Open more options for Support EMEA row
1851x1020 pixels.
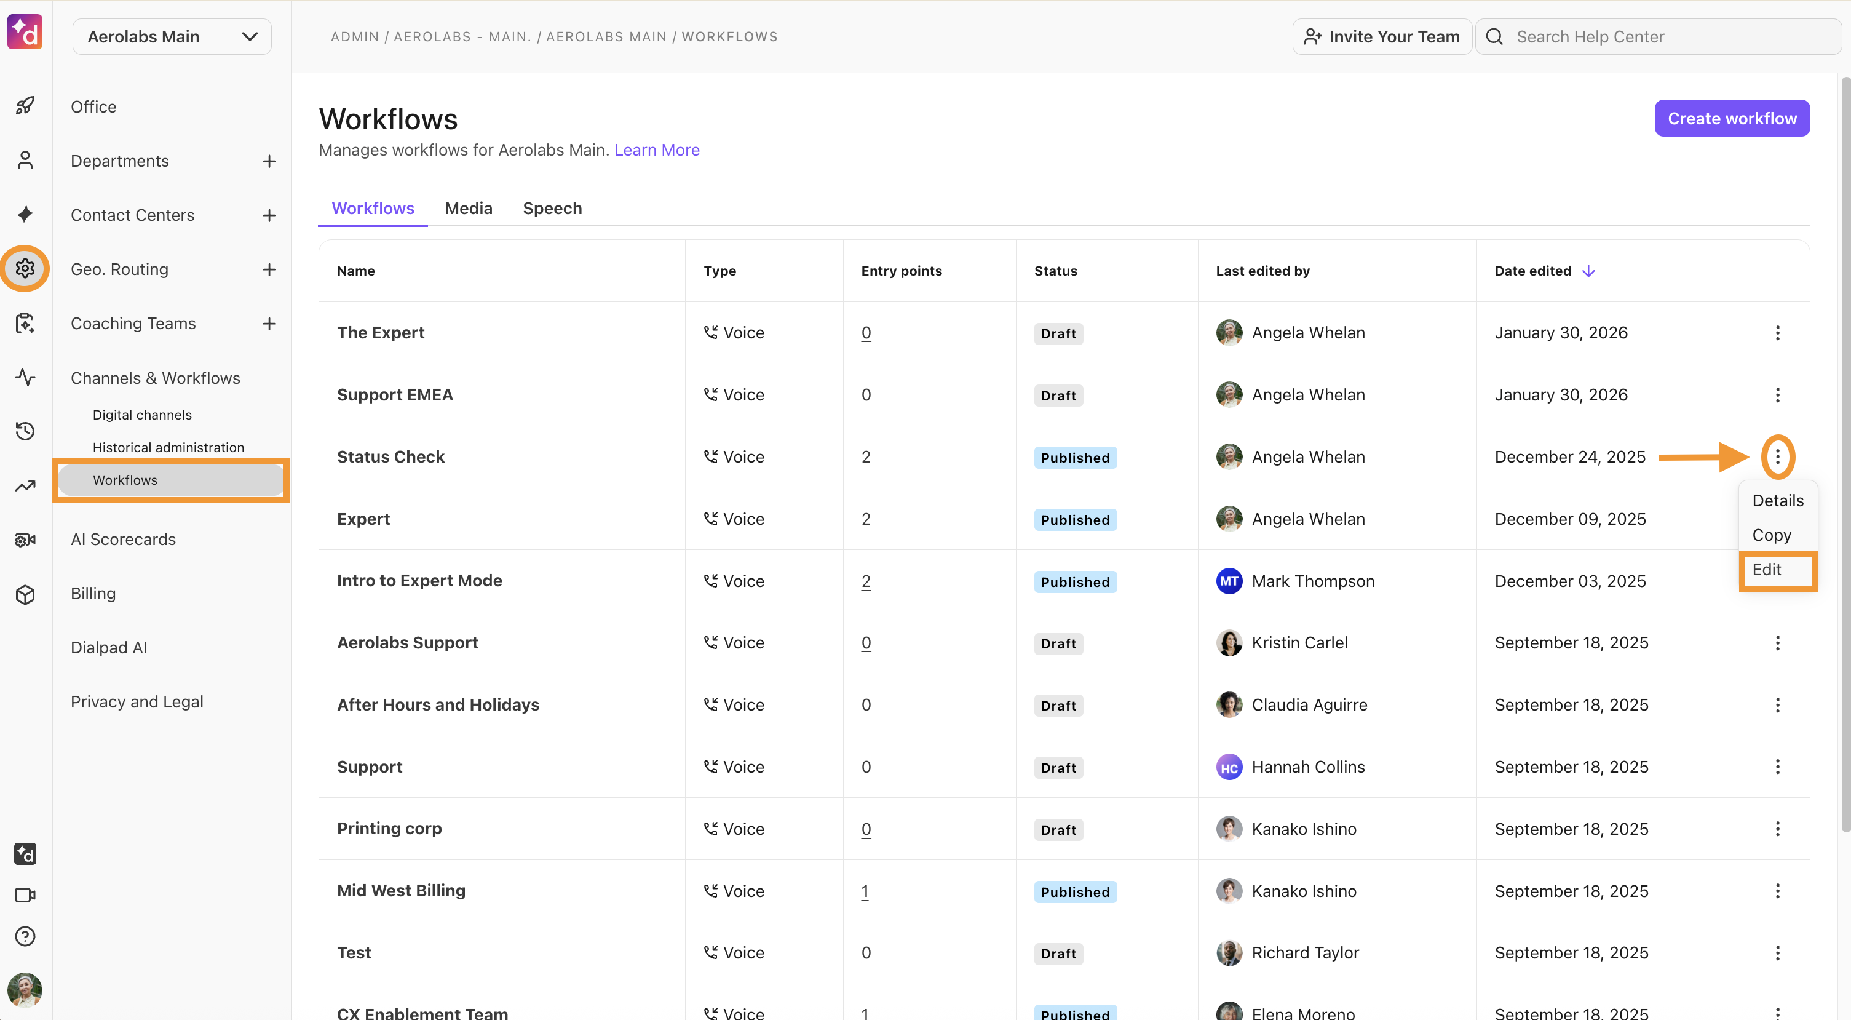(1777, 394)
